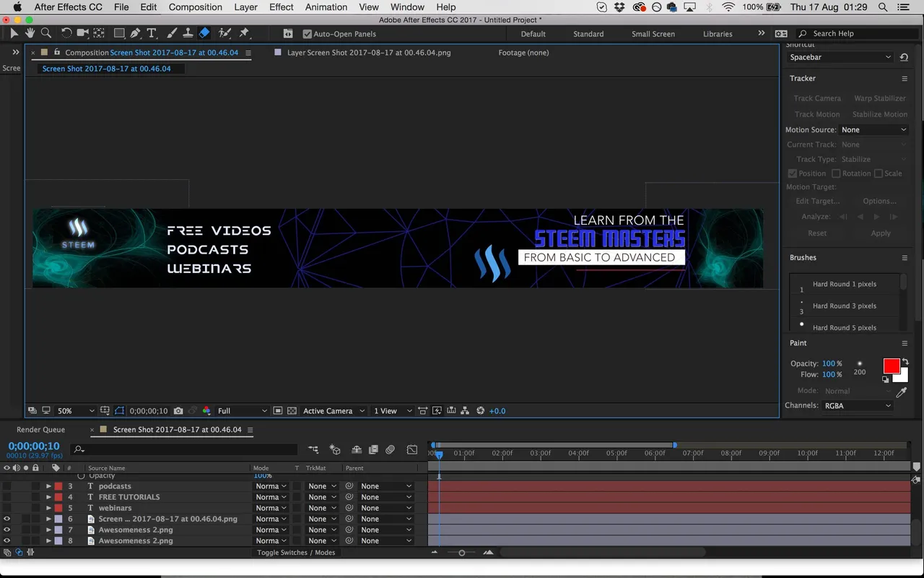Toggle the Position checkbox in Tracker
The image size is (924, 578).
(x=793, y=173)
